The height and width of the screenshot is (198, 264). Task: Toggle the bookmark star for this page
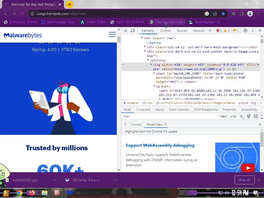point(223,14)
